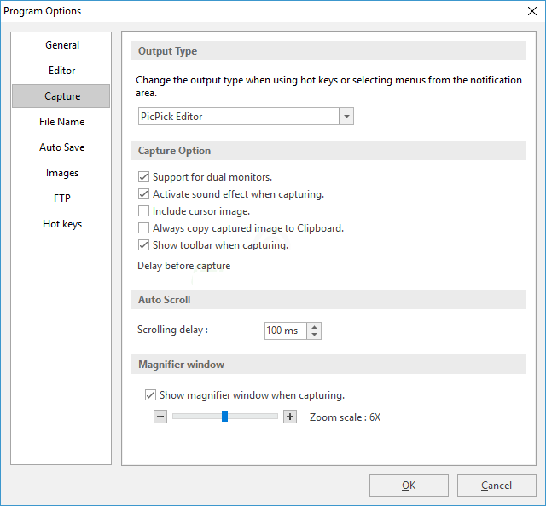Select the Hot keys section

click(61, 224)
